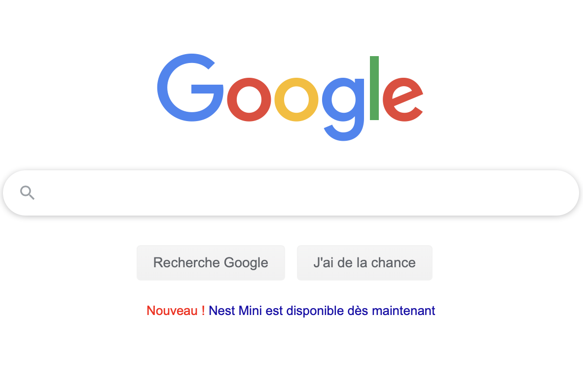Click the blue lowercase g in the logo
This screenshot has height=378, width=583.
(x=344, y=106)
